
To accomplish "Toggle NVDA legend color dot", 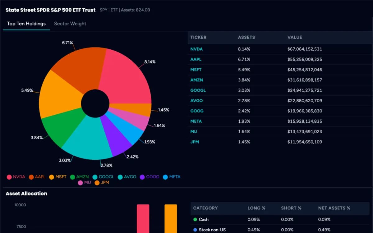I will coord(9,177).
